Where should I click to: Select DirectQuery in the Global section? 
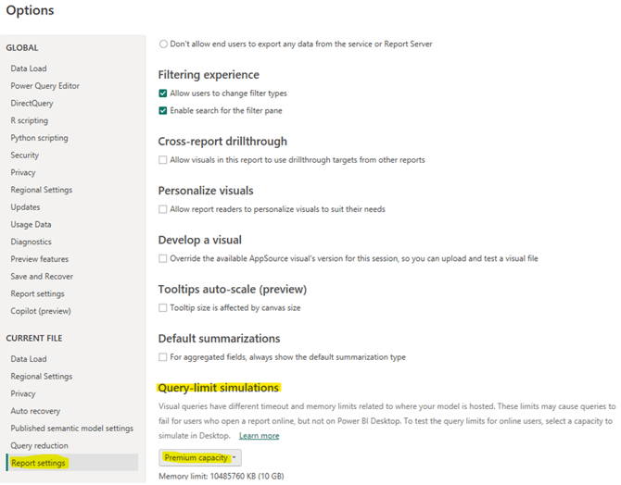pos(32,104)
